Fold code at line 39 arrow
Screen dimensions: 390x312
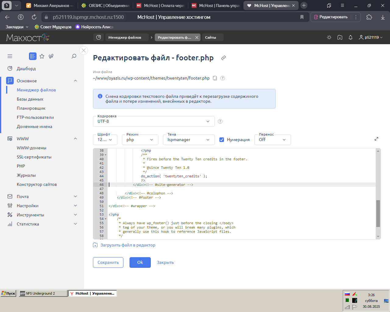point(105,155)
